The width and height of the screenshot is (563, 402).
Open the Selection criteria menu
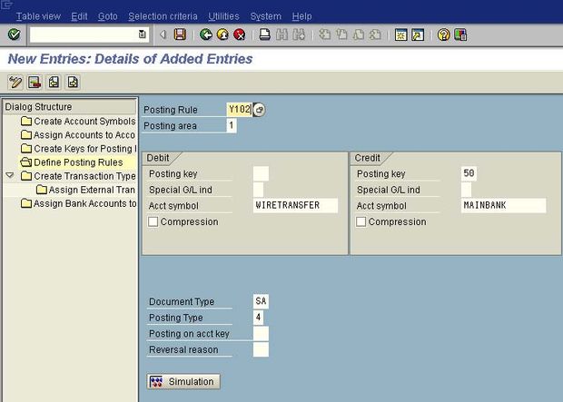pyautogui.click(x=163, y=16)
